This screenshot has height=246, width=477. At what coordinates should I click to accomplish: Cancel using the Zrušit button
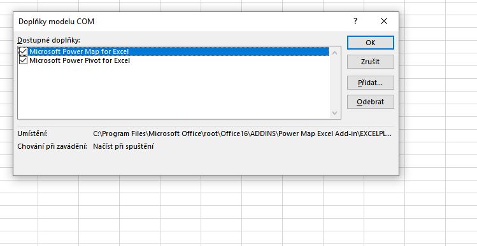371,62
